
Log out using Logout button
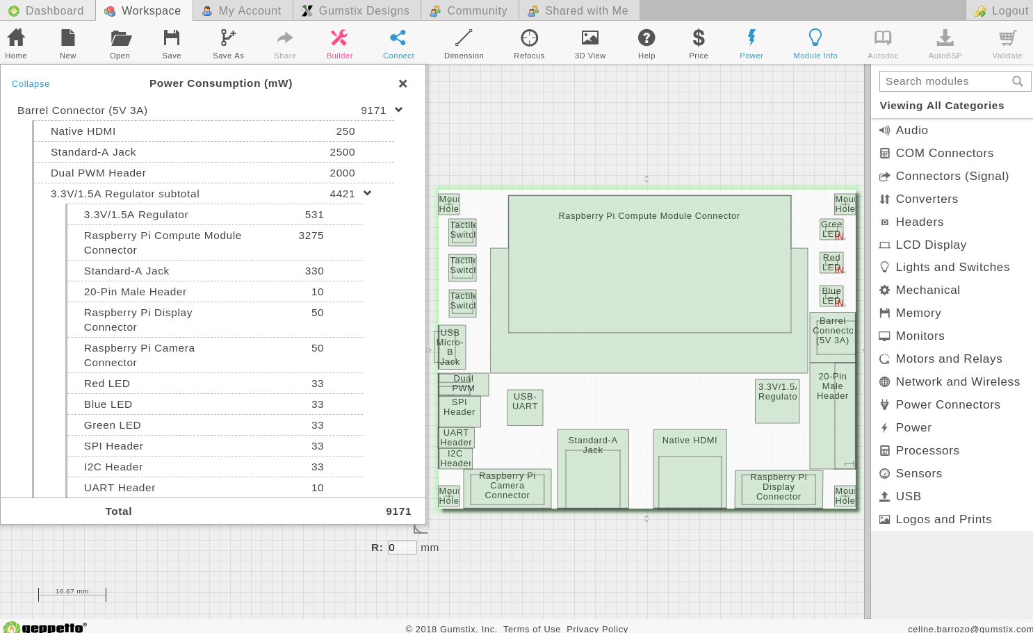click(x=1000, y=10)
